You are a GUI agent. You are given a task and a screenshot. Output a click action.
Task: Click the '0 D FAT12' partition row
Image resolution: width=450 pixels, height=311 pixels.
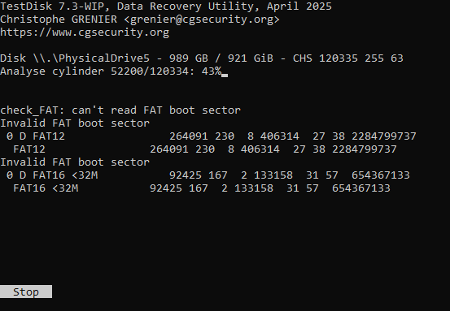212,136
